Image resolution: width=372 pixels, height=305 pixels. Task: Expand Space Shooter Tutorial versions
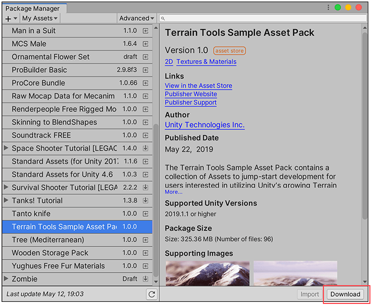pyautogui.click(x=6, y=148)
